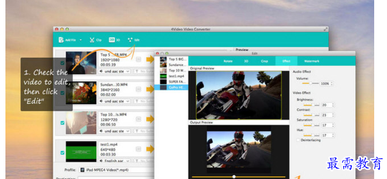Adjust the Saturation slider

pyautogui.click(x=312, y=125)
